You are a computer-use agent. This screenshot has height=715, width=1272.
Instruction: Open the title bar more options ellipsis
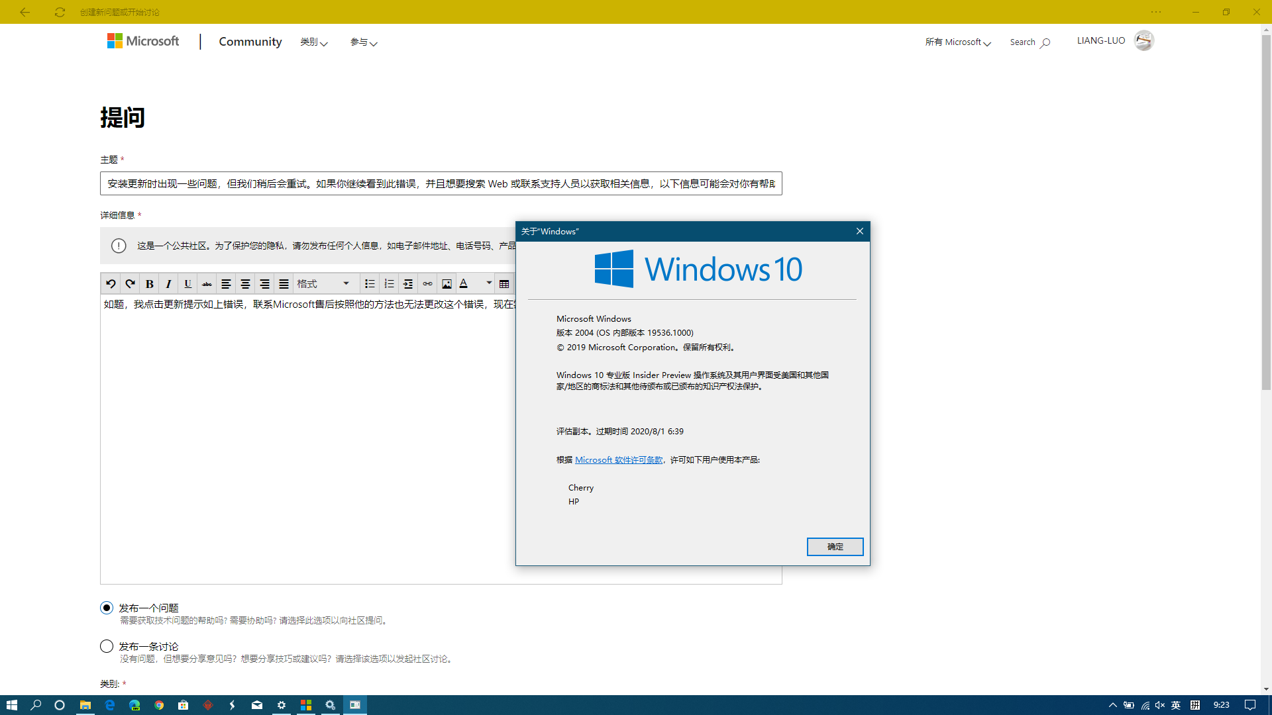1156,12
